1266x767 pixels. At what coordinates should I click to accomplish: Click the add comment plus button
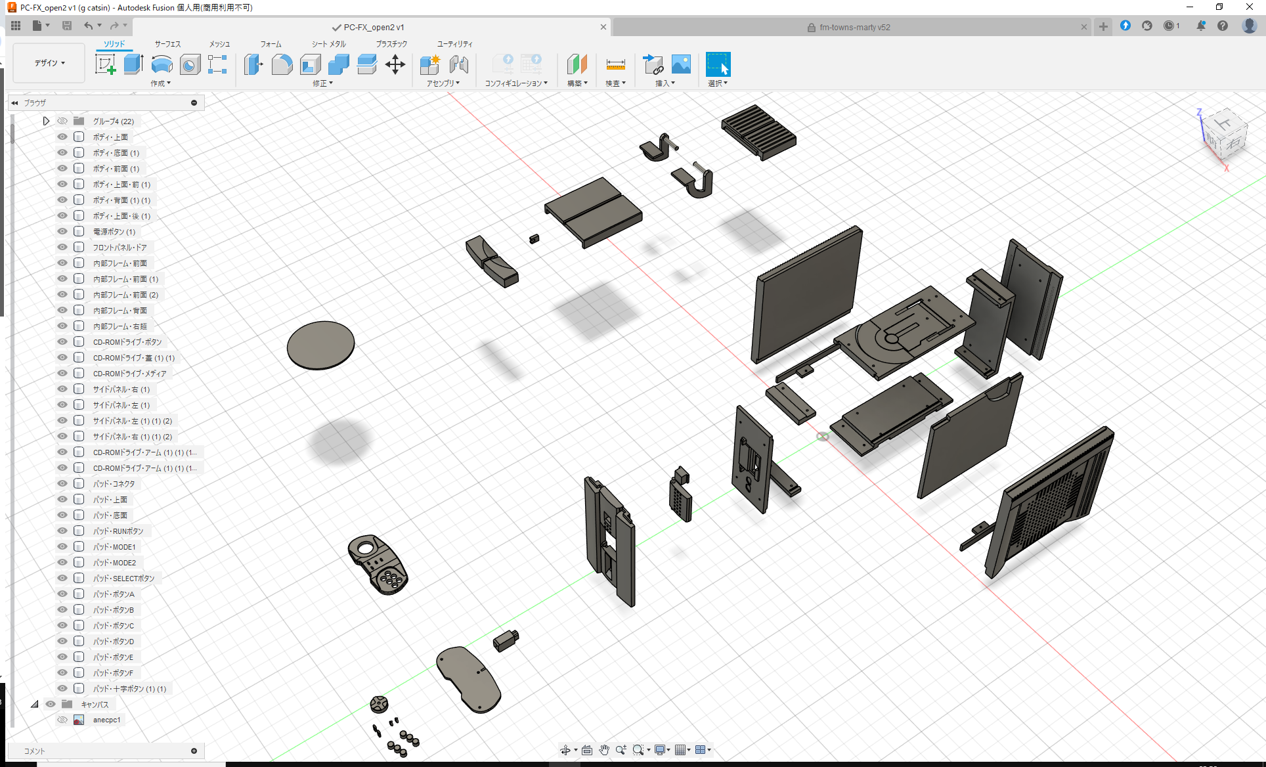coord(194,751)
